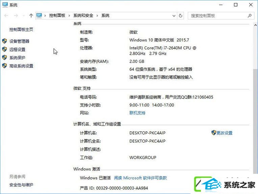258x194 pixels.
Task: Open 安全性与维护 under 另请参阅
Action: [x=21, y=185]
